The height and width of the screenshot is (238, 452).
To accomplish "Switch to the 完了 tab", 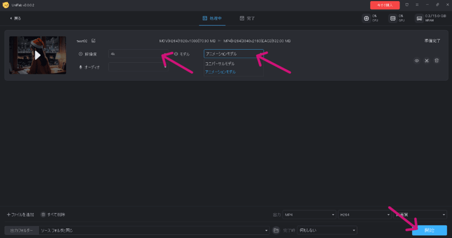I will 247,19.
